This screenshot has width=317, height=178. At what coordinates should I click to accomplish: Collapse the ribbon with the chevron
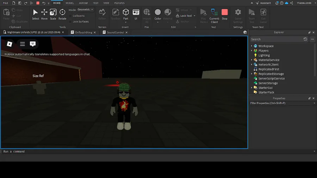252,3
